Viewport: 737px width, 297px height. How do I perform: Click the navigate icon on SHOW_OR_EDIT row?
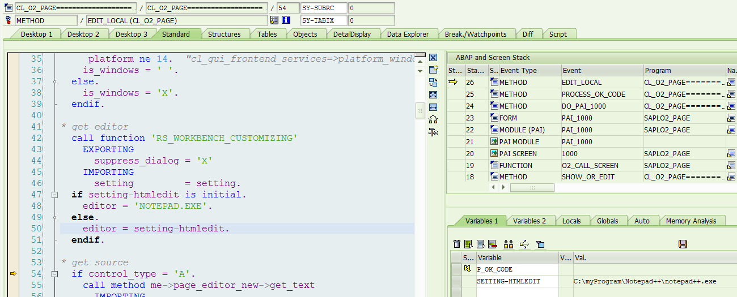point(731,177)
